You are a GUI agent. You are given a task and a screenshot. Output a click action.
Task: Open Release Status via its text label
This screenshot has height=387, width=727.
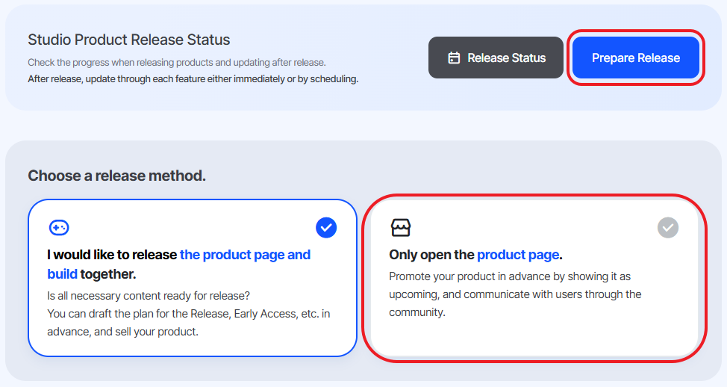coord(506,58)
